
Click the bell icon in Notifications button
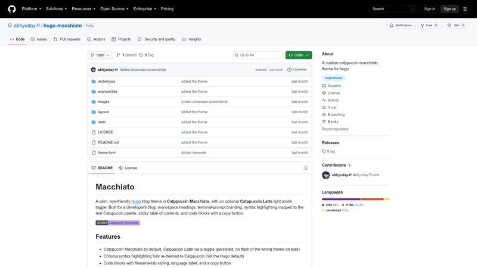coord(392,26)
